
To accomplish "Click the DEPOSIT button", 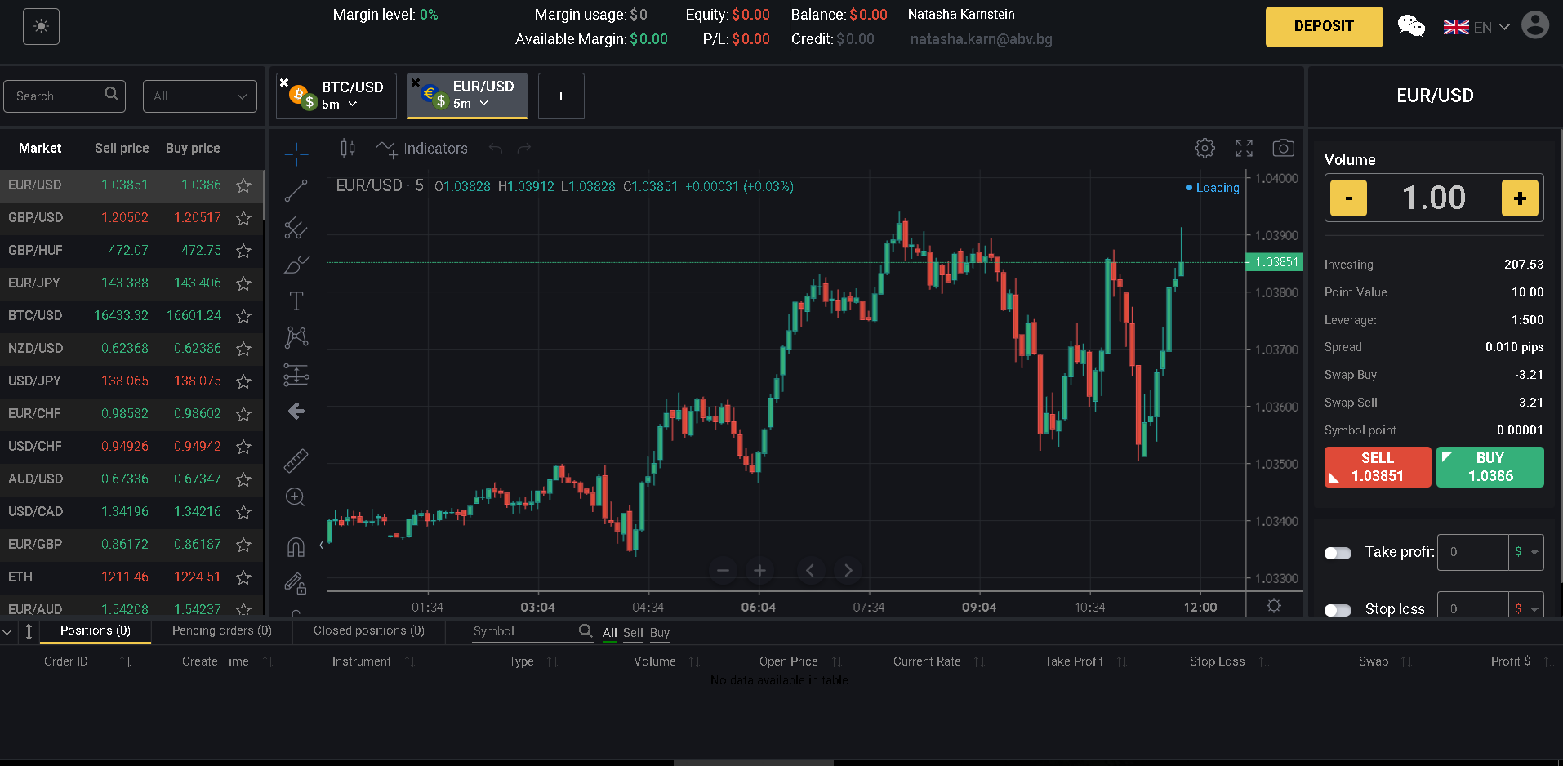I will (x=1323, y=26).
